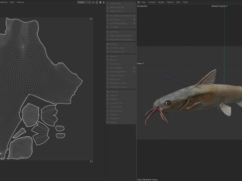The image size is (242, 181).
Task: Click the last icon right of Project dropdown
Action: pos(104,2)
